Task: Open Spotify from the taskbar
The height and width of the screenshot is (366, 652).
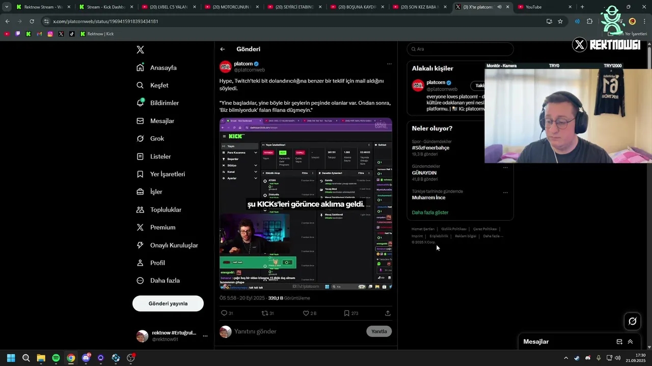Action: coord(56,358)
